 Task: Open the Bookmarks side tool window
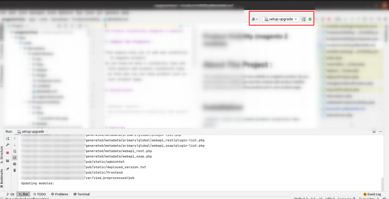click(x=2, y=178)
